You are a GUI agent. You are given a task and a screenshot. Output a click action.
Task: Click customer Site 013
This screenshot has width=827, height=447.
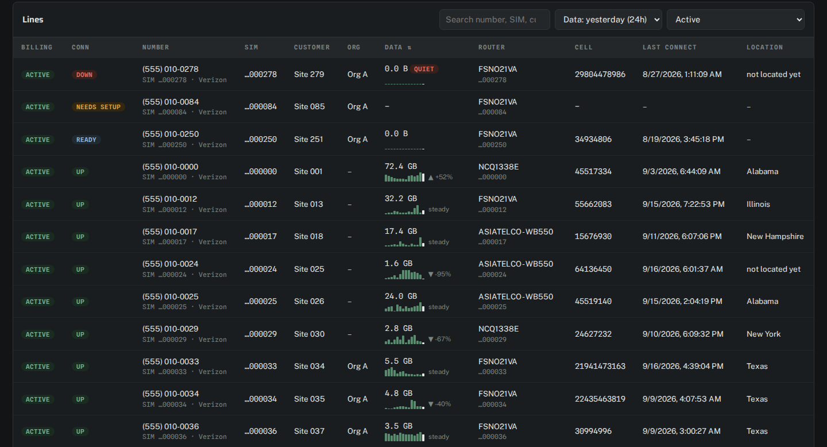click(308, 204)
